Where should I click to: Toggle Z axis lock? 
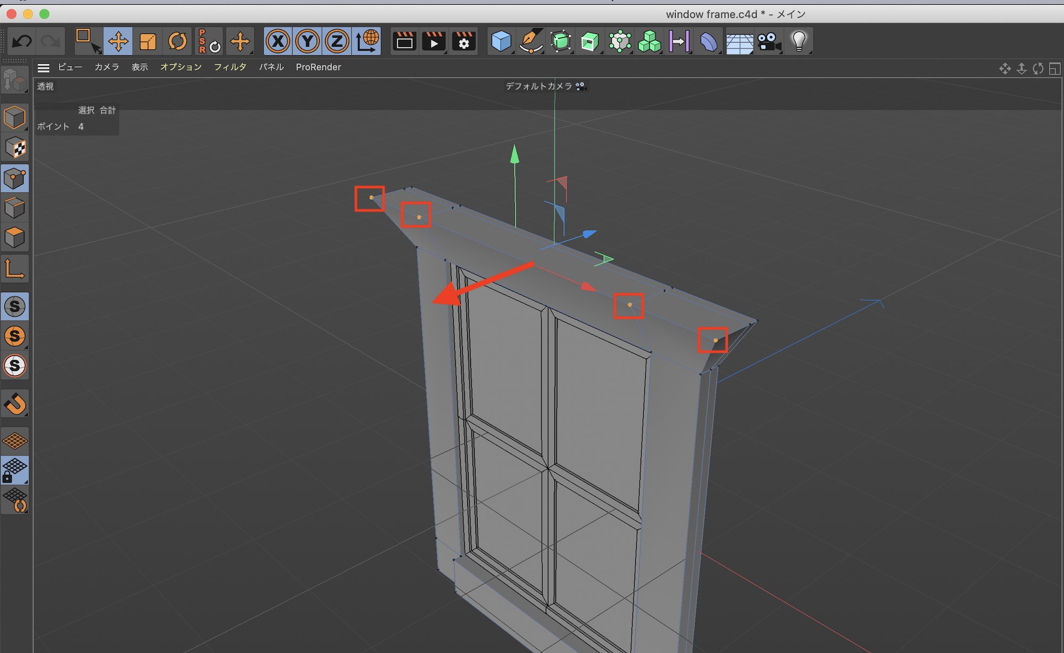pyautogui.click(x=337, y=41)
